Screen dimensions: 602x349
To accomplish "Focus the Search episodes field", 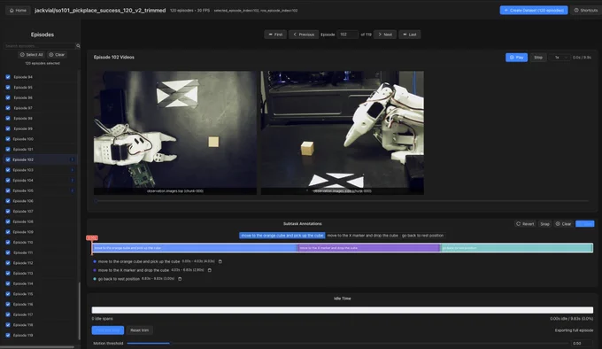I will point(40,46).
